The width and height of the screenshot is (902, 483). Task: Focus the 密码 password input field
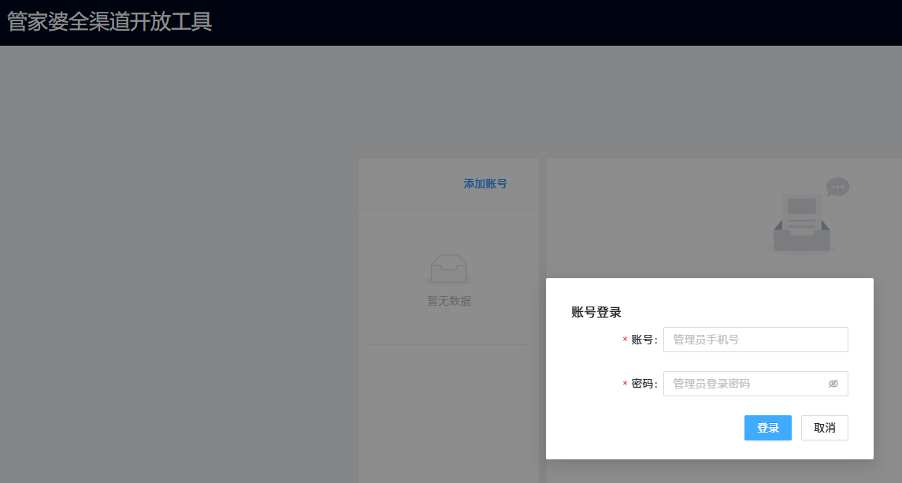pyautogui.click(x=755, y=384)
